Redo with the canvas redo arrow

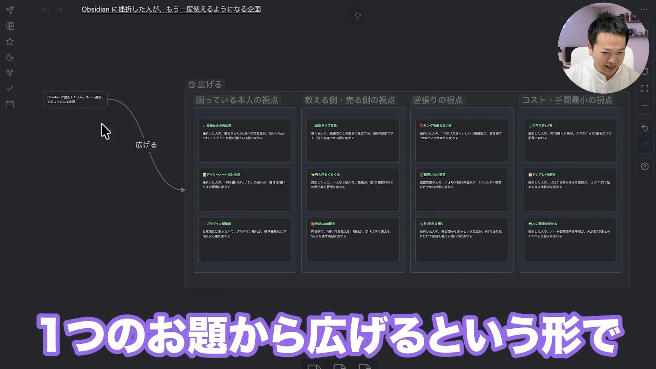click(645, 145)
